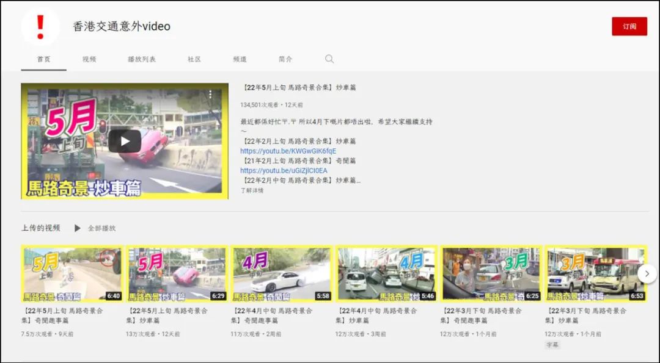Image resolution: width=660 pixels, height=363 pixels.
Task: Select the YouTube subtitles 字幕 badge
Action: 552,345
